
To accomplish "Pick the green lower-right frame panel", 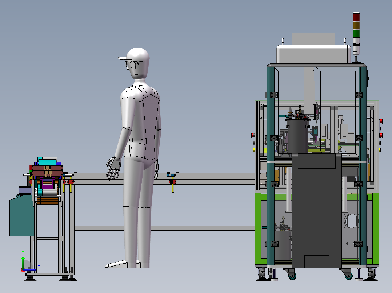I will pos(376,229).
